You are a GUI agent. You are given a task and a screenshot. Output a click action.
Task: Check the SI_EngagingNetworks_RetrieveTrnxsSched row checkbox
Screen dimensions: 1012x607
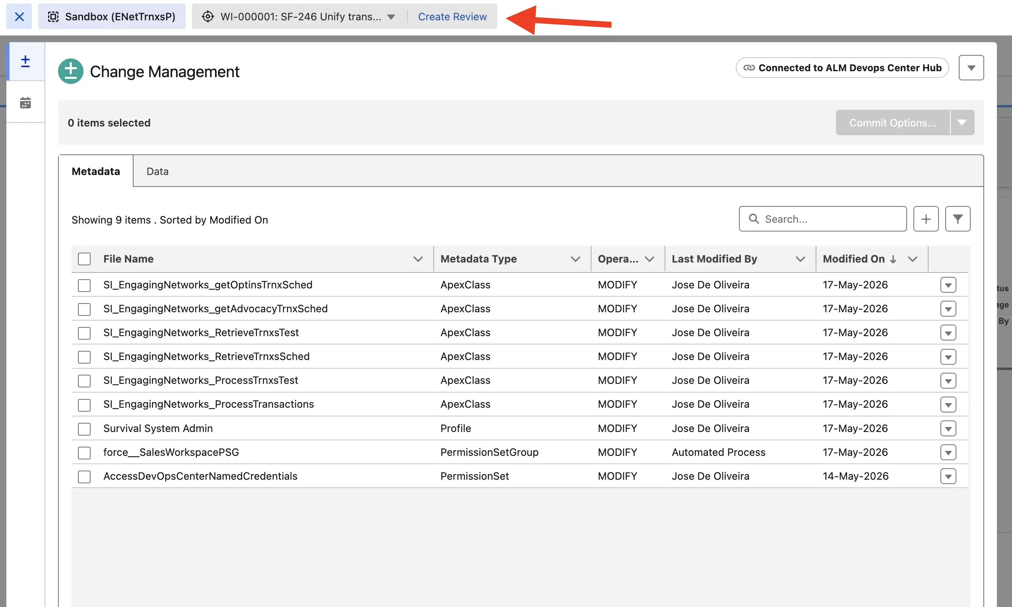point(84,357)
